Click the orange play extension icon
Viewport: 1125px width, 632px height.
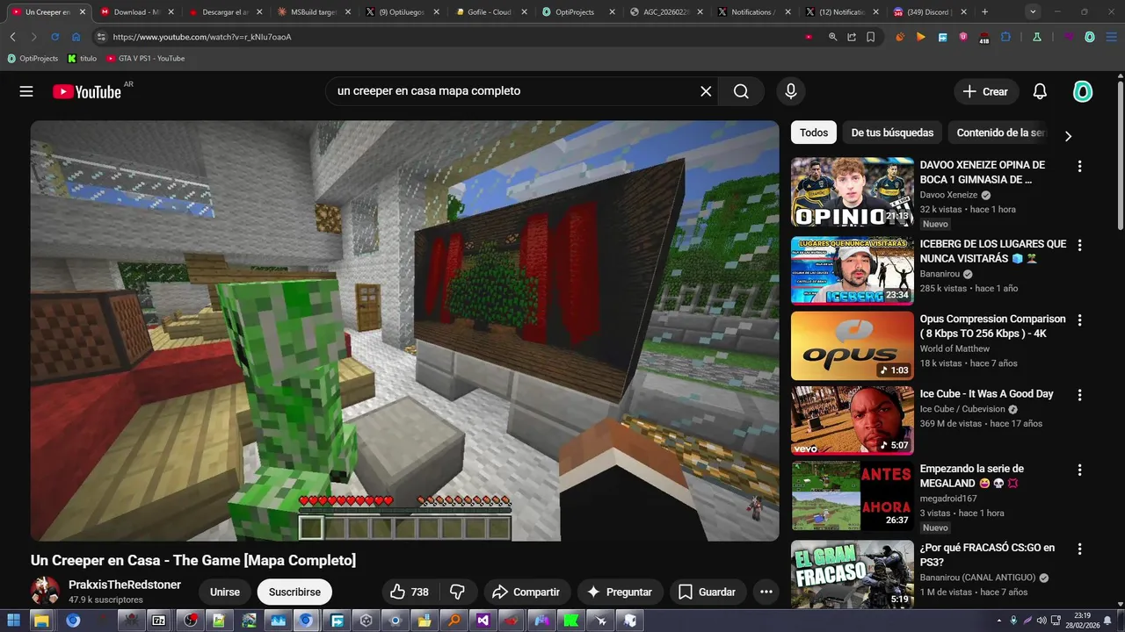pos(920,37)
